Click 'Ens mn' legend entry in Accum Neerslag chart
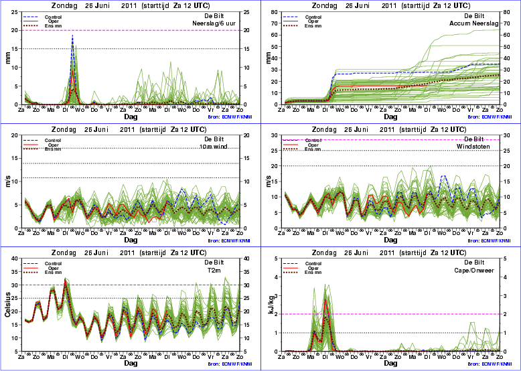The height and width of the screenshot is (371, 521). tap(313, 26)
